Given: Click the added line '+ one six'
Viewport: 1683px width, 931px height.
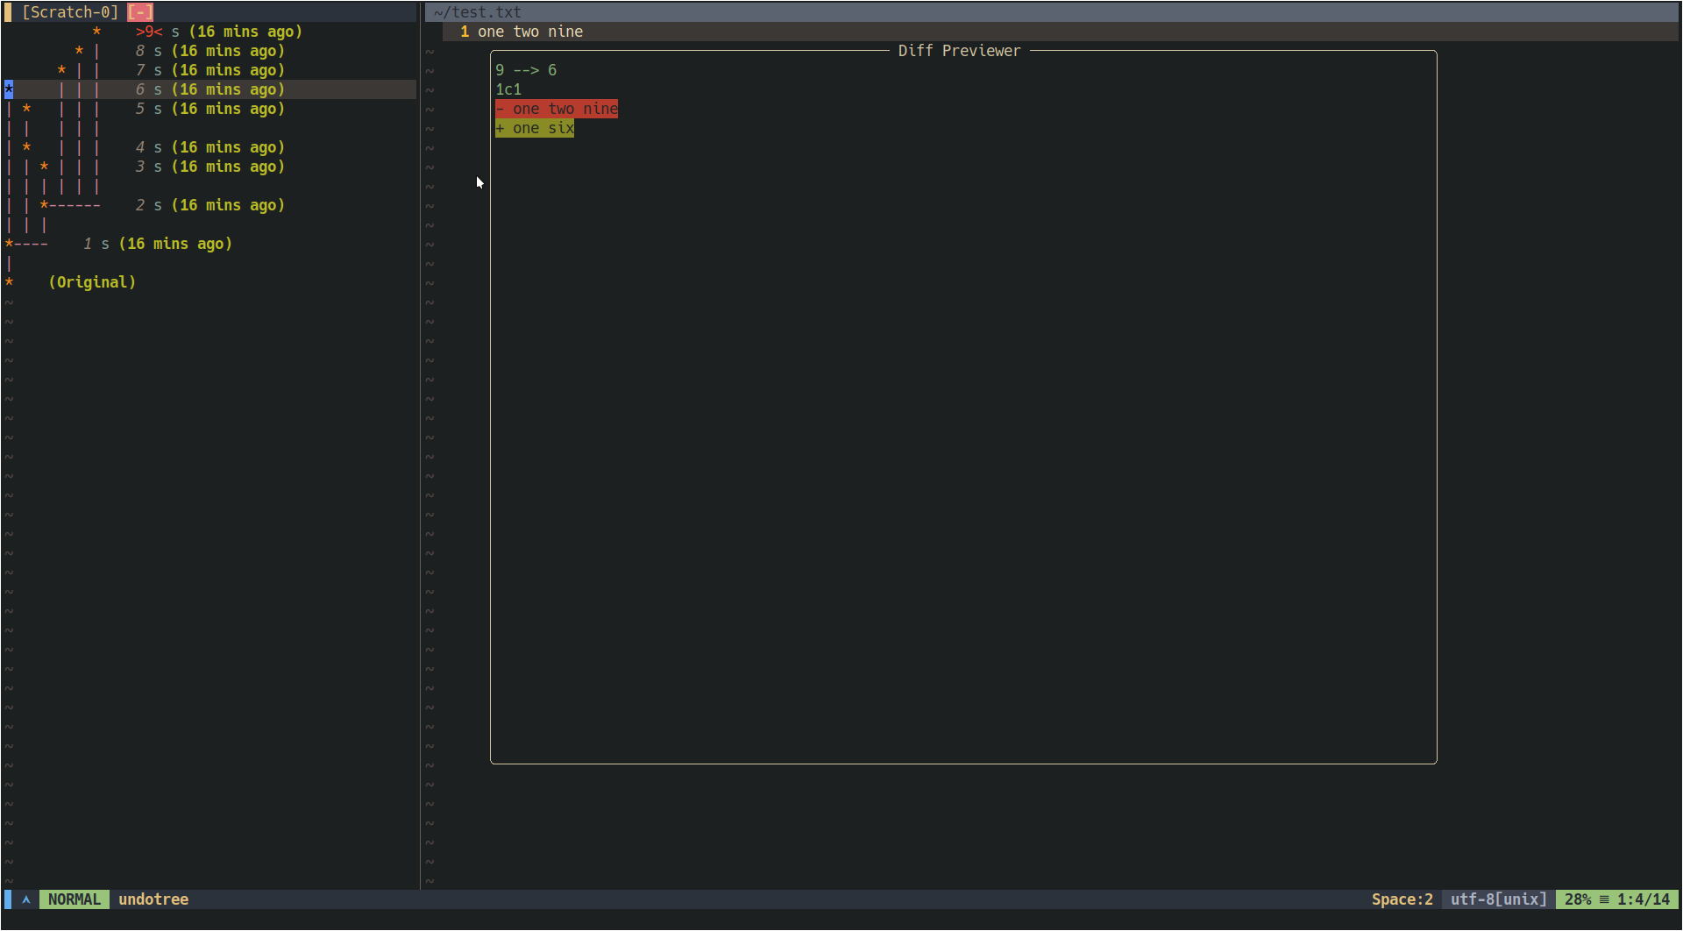Looking at the screenshot, I should 535,128.
